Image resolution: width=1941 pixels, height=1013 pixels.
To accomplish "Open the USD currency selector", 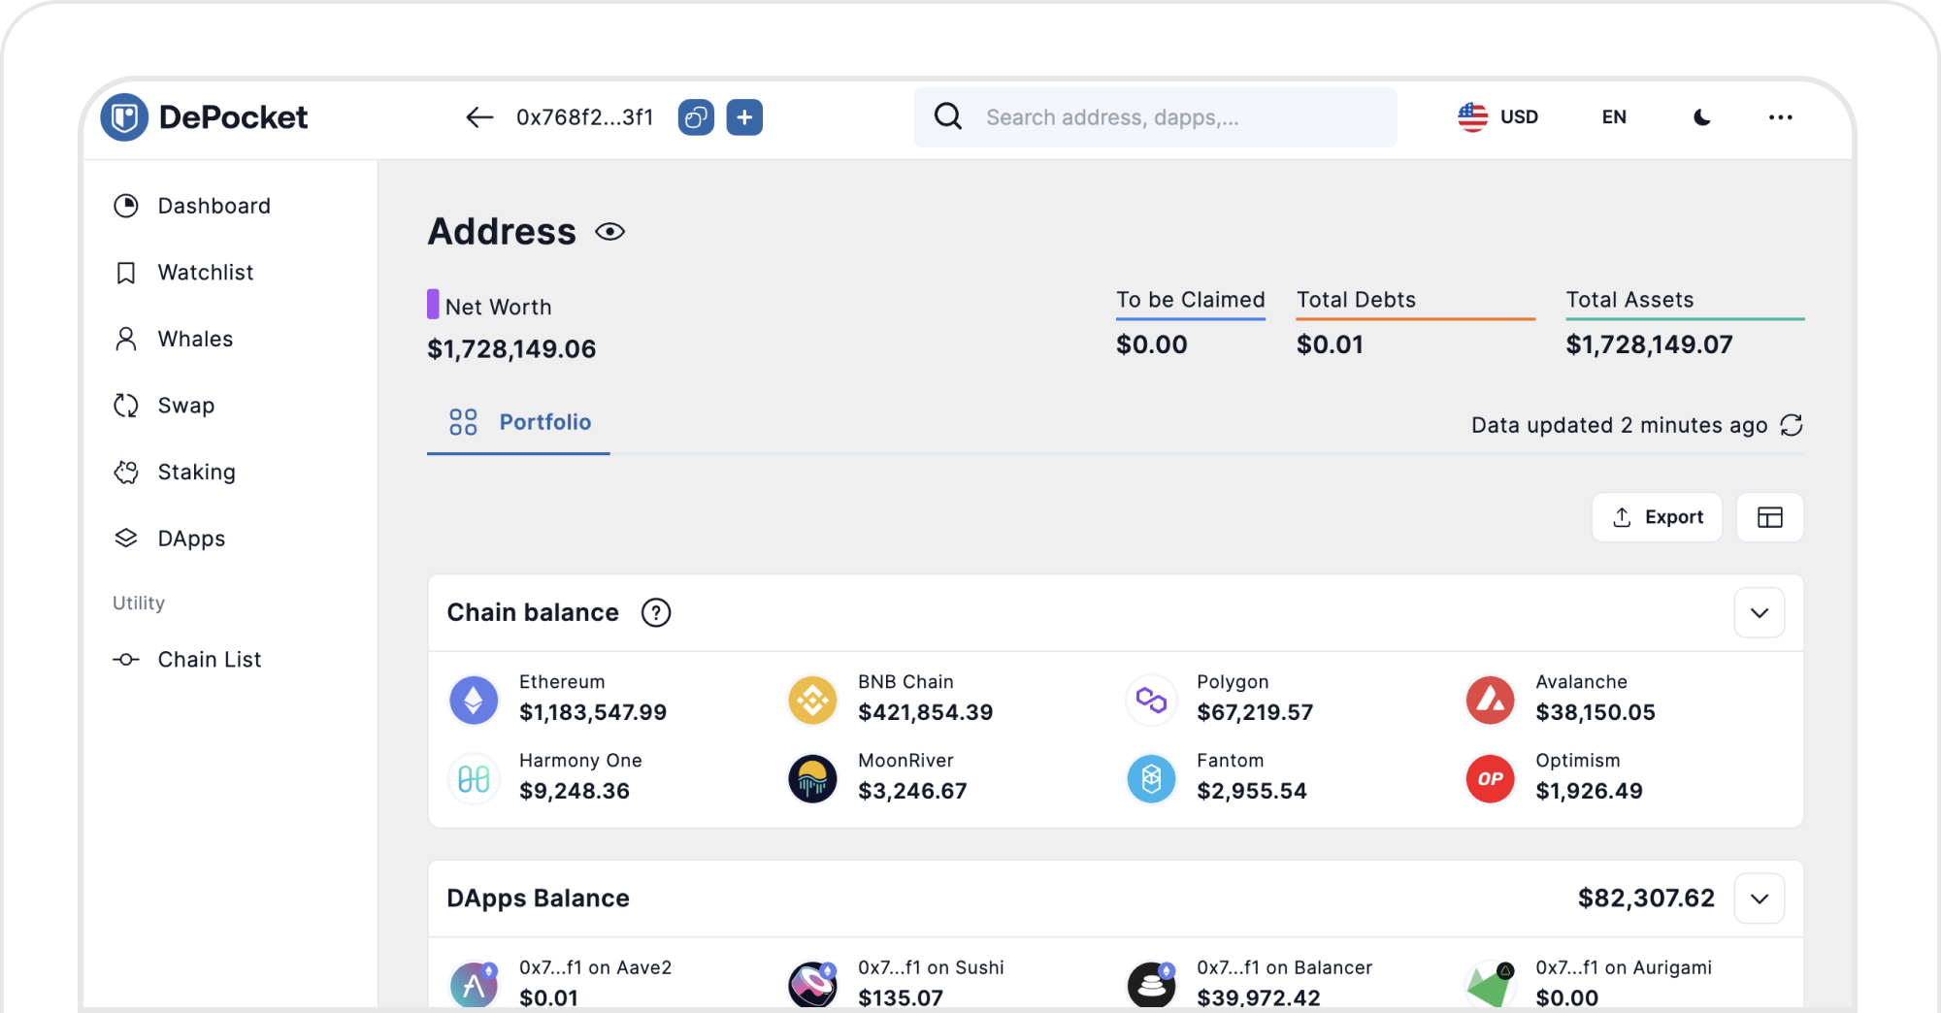I will 1497,117.
